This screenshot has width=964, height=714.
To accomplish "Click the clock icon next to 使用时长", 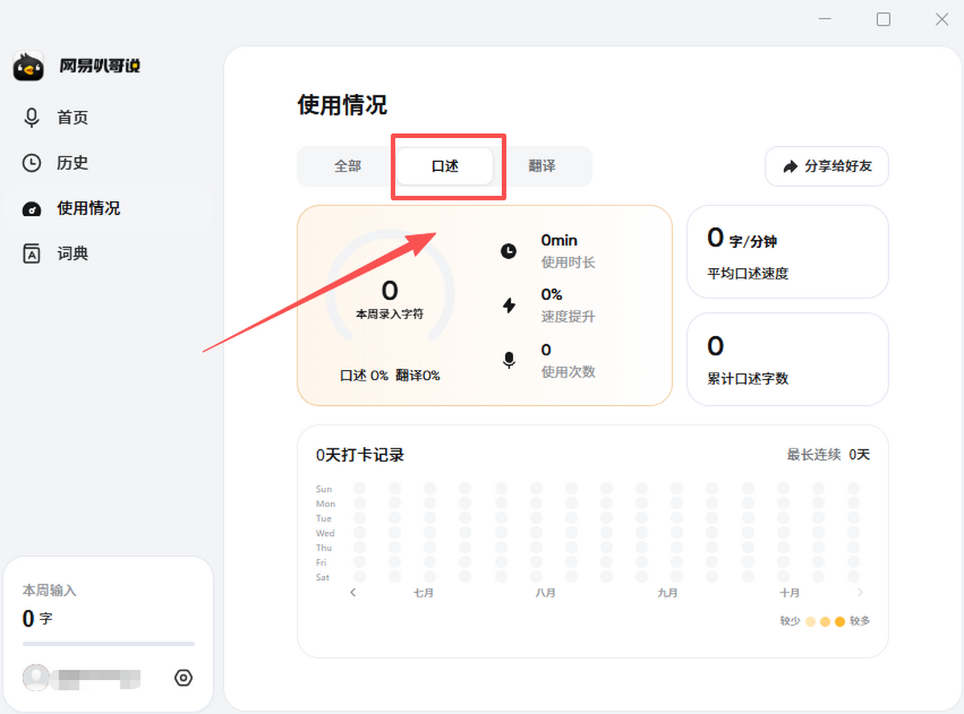I will (x=509, y=251).
